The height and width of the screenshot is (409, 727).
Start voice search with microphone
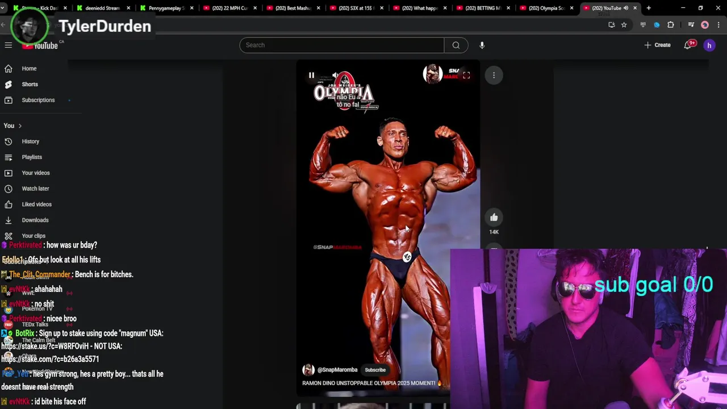(x=482, y=45)
